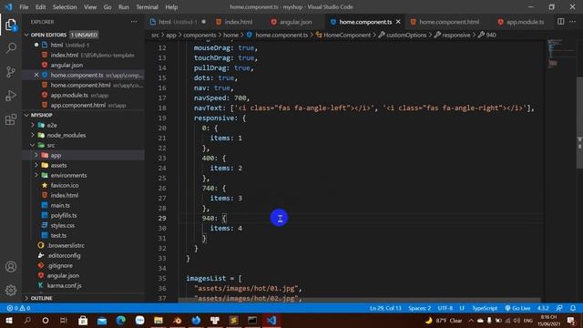Viewport: 583px width, 328px height.
Task: Click line number 35 in gutter
Action: coord(162,278)
